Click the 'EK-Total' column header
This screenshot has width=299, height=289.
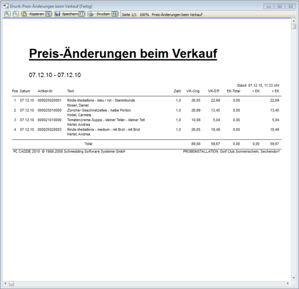click(233, 91)
